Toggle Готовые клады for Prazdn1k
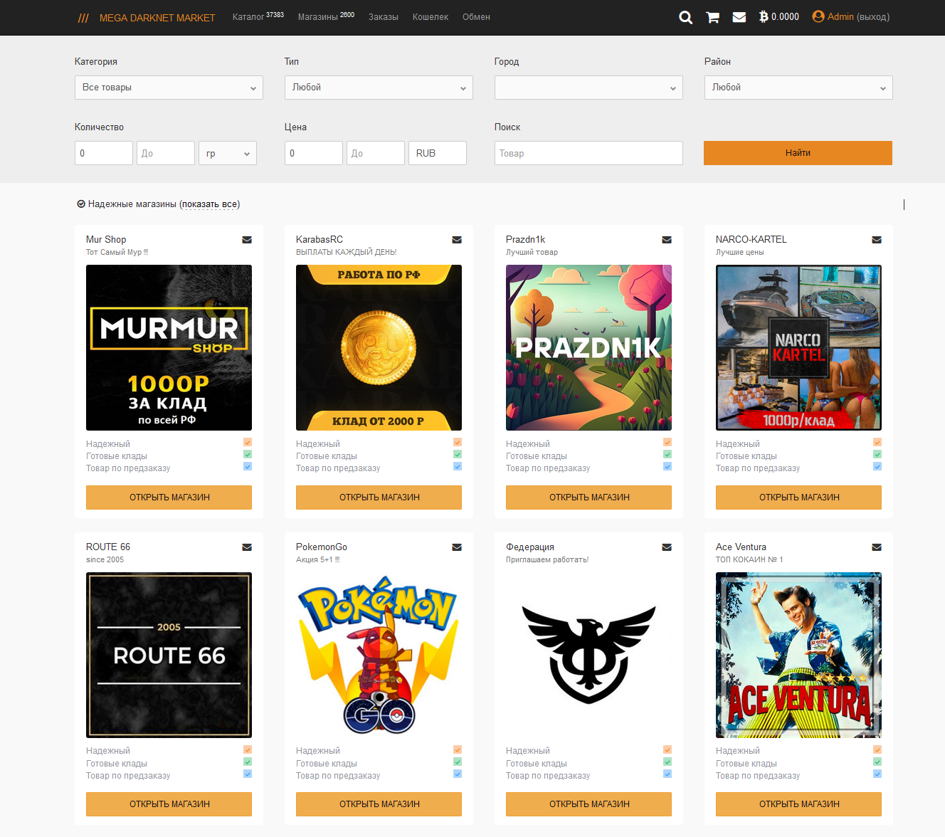The width and height of the screenshot is (945, 837). [x=667, y=454]
